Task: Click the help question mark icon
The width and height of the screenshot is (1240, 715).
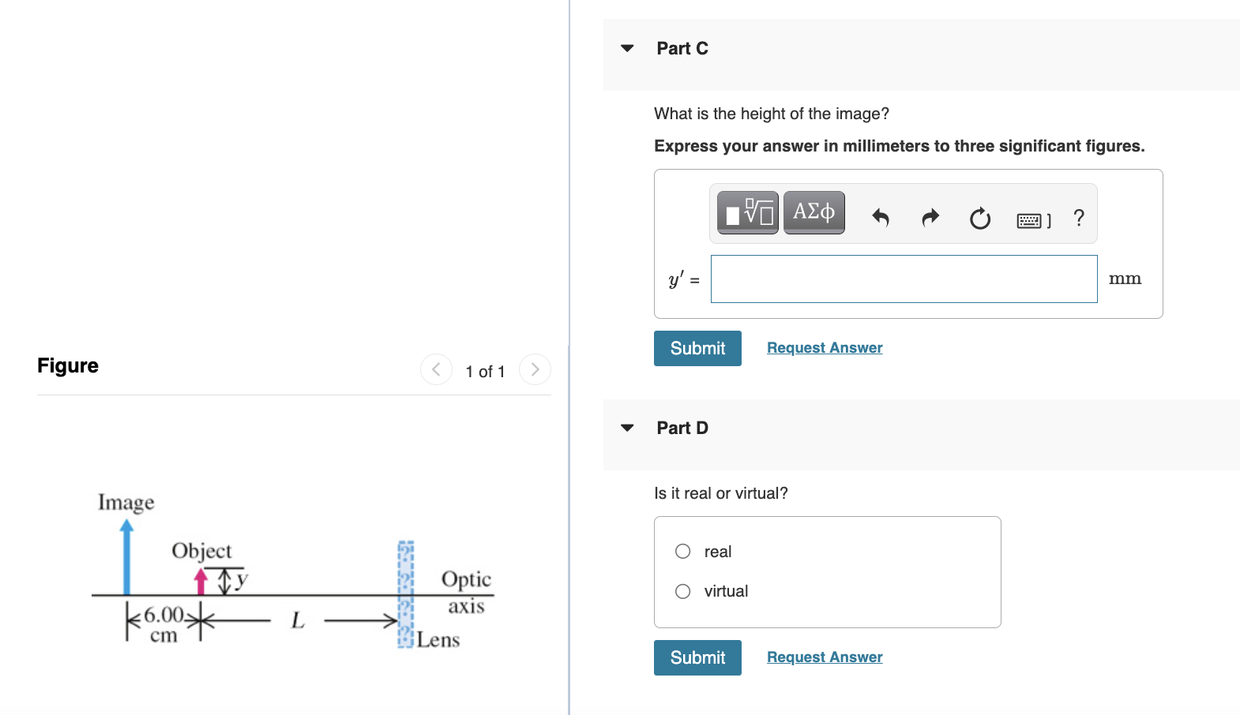Action: 1079,219
